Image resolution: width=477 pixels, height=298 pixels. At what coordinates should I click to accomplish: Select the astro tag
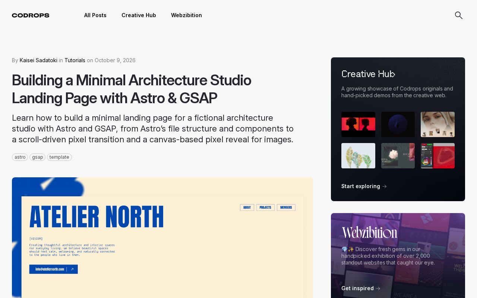20,157
